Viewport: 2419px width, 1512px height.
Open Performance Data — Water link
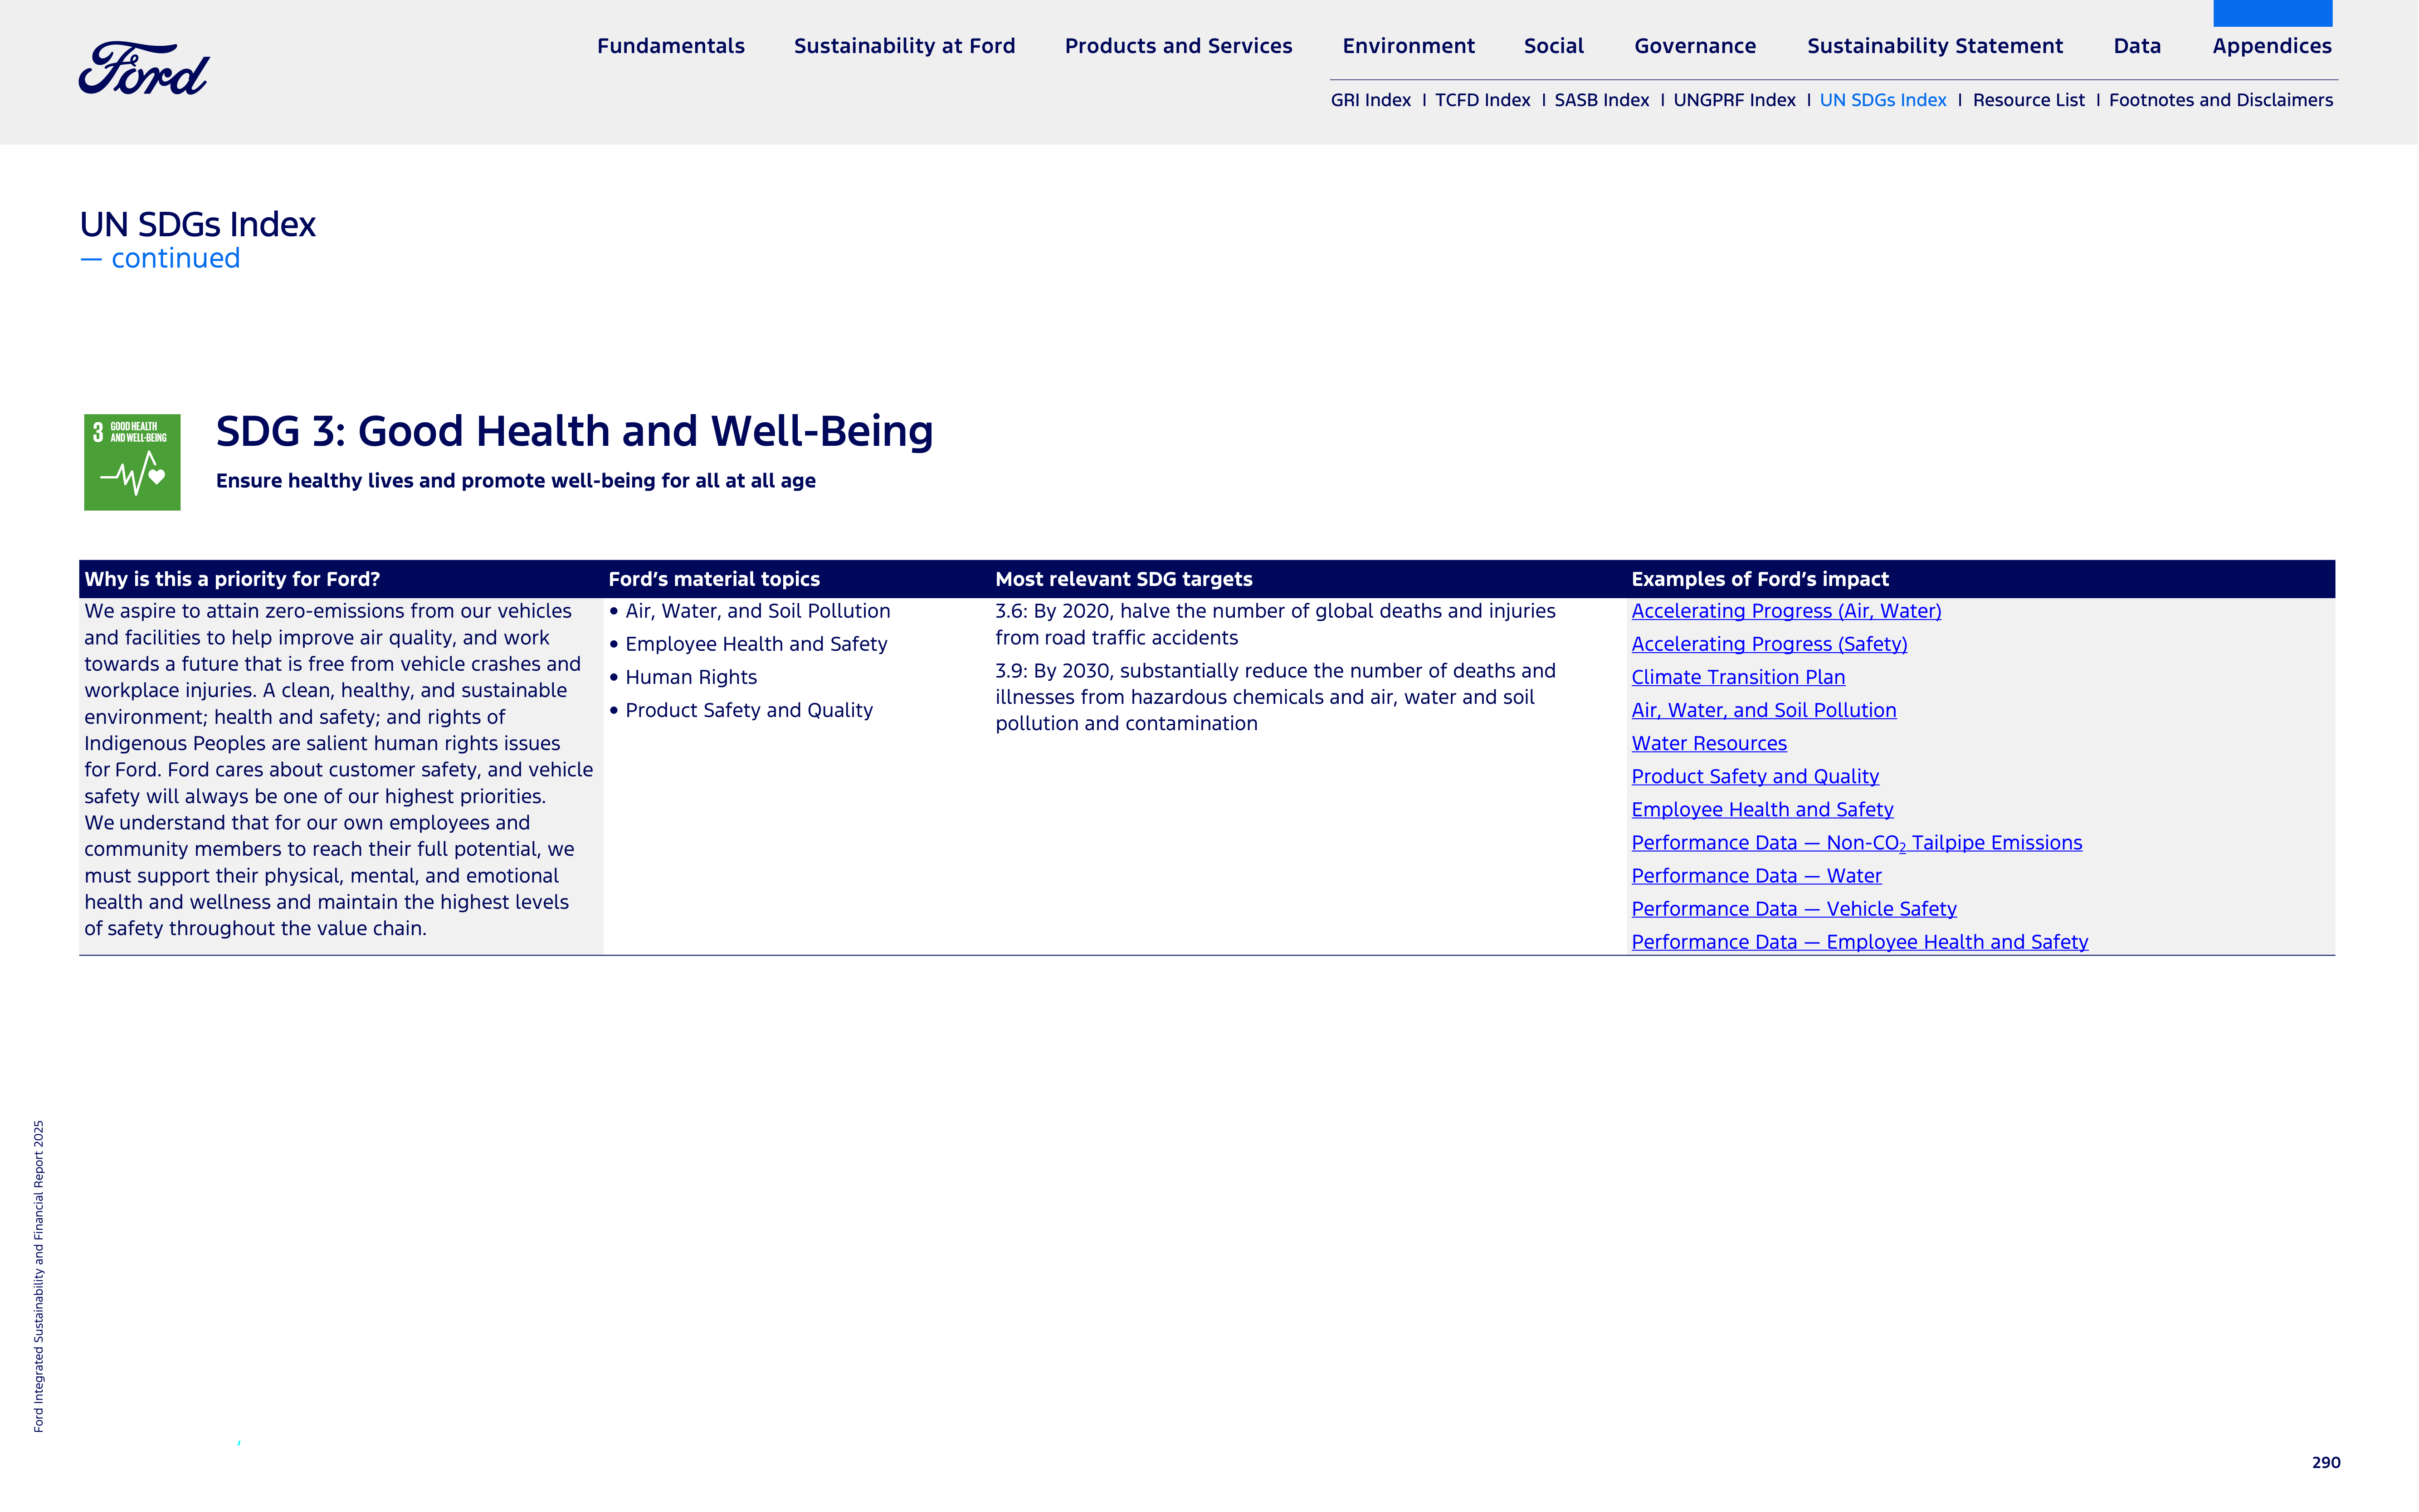(1756, 876)
